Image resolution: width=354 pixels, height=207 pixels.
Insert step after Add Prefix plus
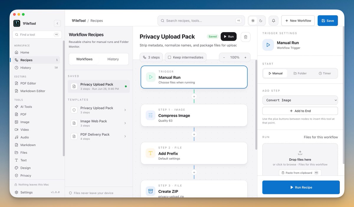coord(194,172)
